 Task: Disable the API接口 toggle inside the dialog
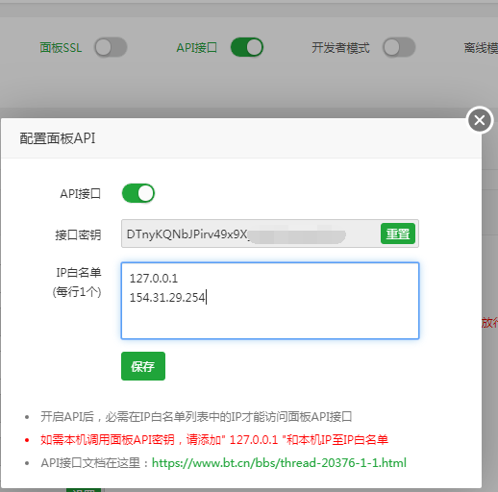[x=138, y=193]
